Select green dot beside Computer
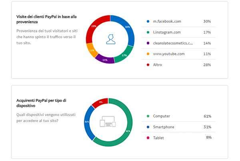240x161 pixels. (x=148, y=116)
